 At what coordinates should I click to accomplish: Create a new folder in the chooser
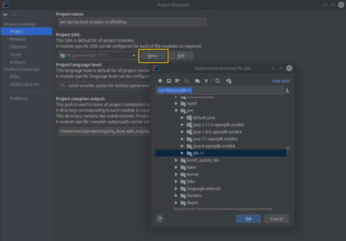197,81
